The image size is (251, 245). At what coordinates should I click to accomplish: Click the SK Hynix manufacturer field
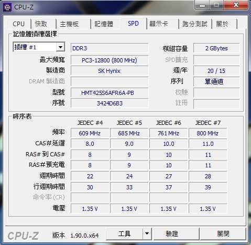coord(110,71)
